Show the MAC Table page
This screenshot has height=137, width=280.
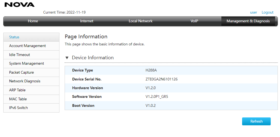31,99
